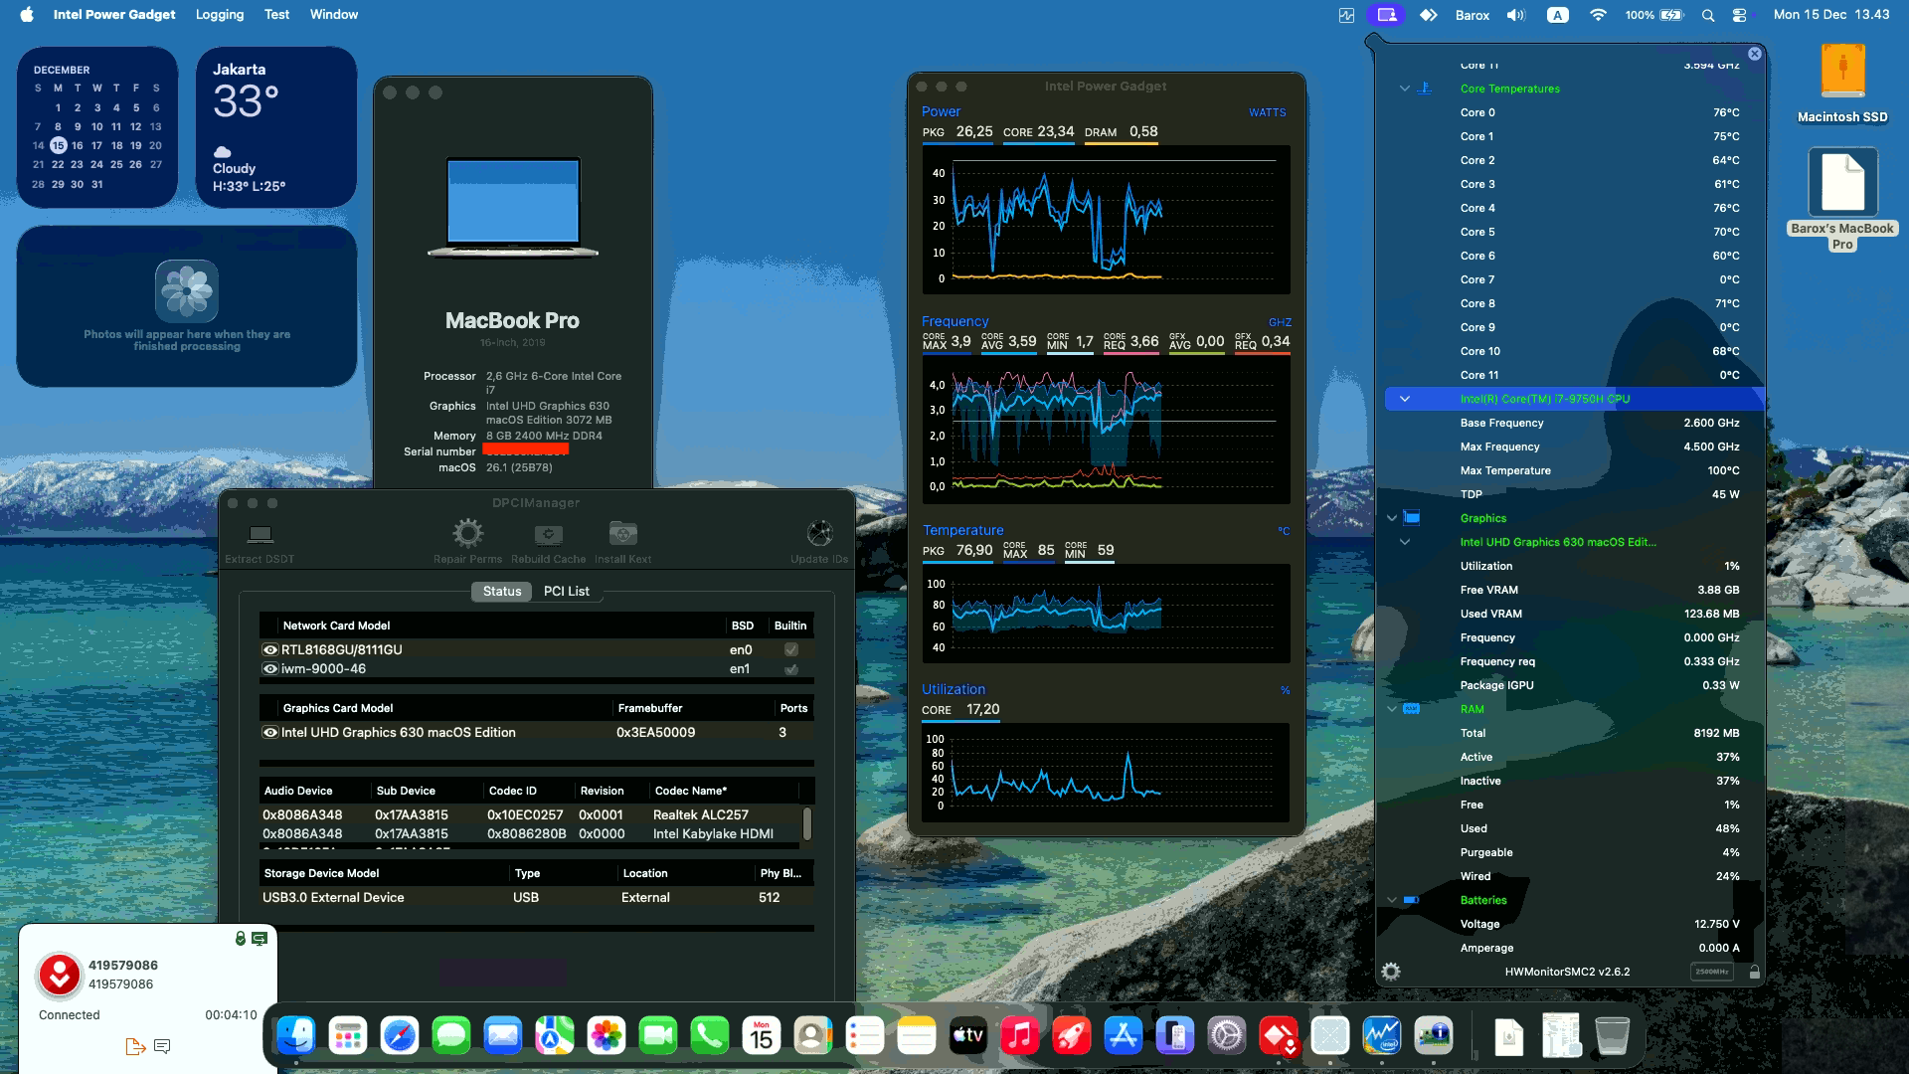
Task: Collapse the Intel Core i7-9750H CPU section
Action: click(1405, 398)
